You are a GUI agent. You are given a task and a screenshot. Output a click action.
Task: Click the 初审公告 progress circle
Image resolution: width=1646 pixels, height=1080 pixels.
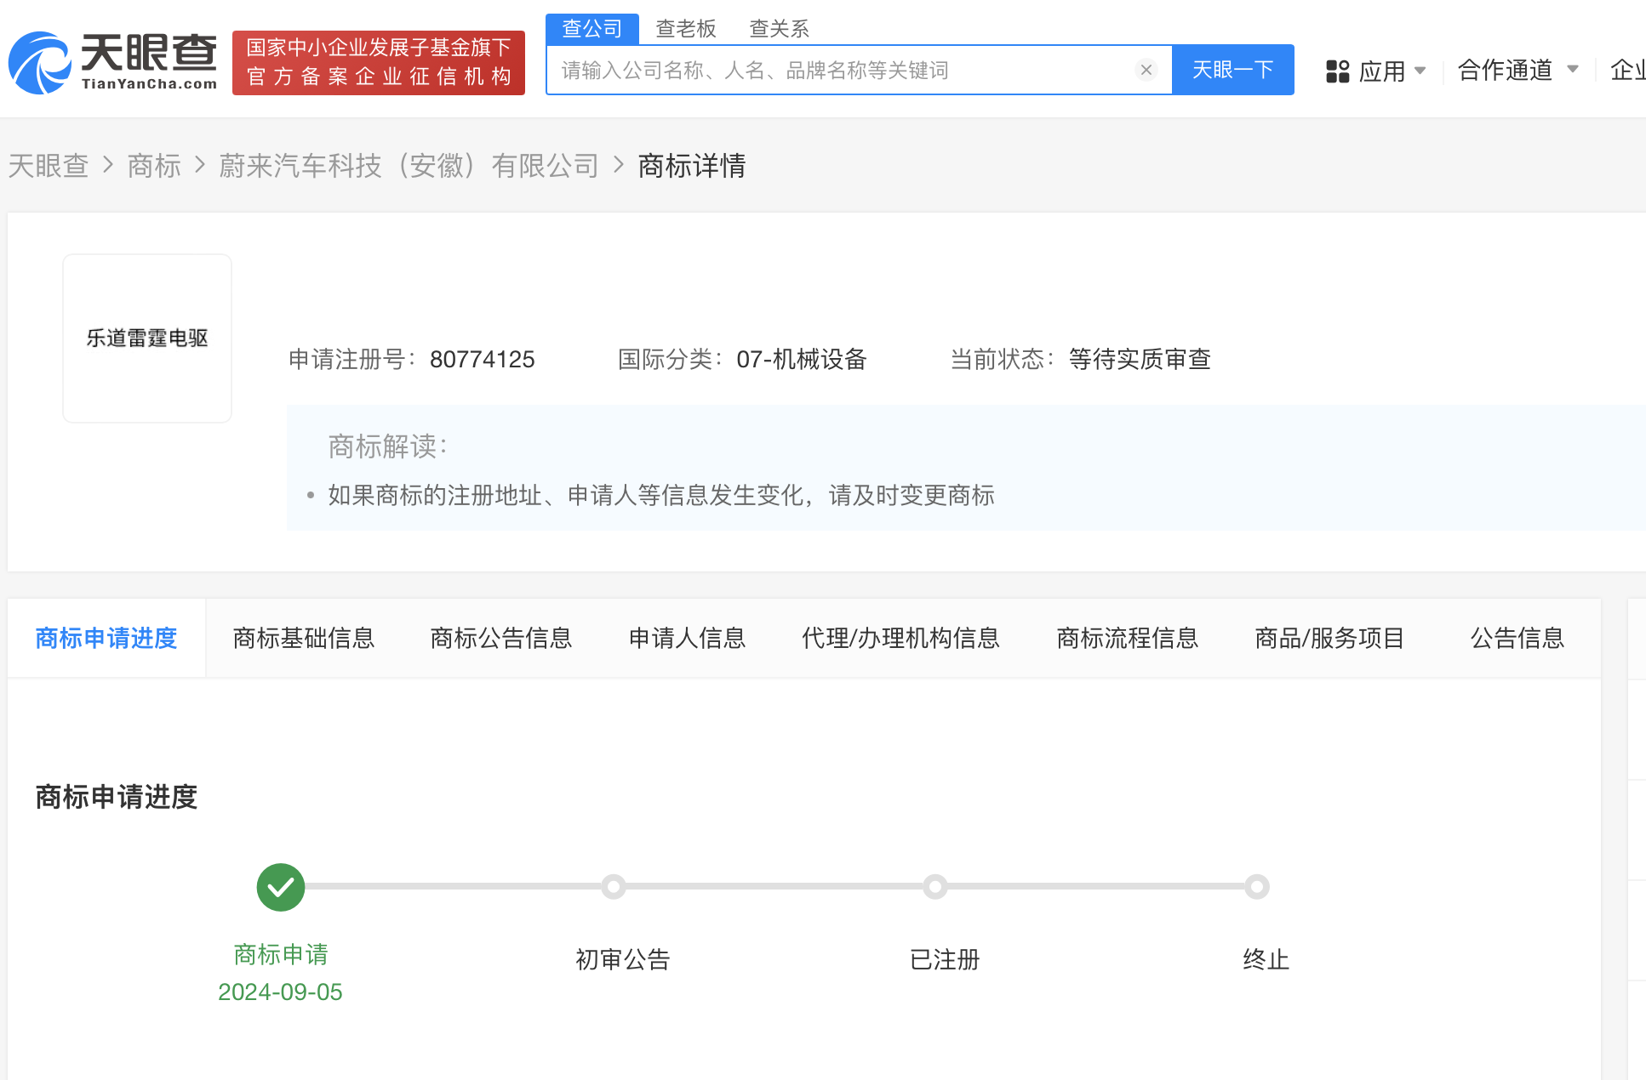[x=615, y=886]
